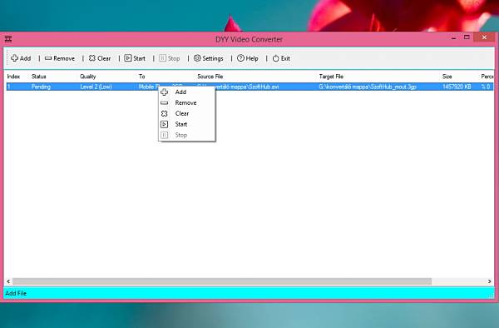Click the Add plus icon in toolbar

(14, 58)
